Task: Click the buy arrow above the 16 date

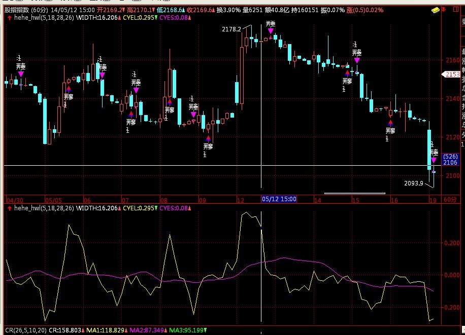Action: [390, 122]
